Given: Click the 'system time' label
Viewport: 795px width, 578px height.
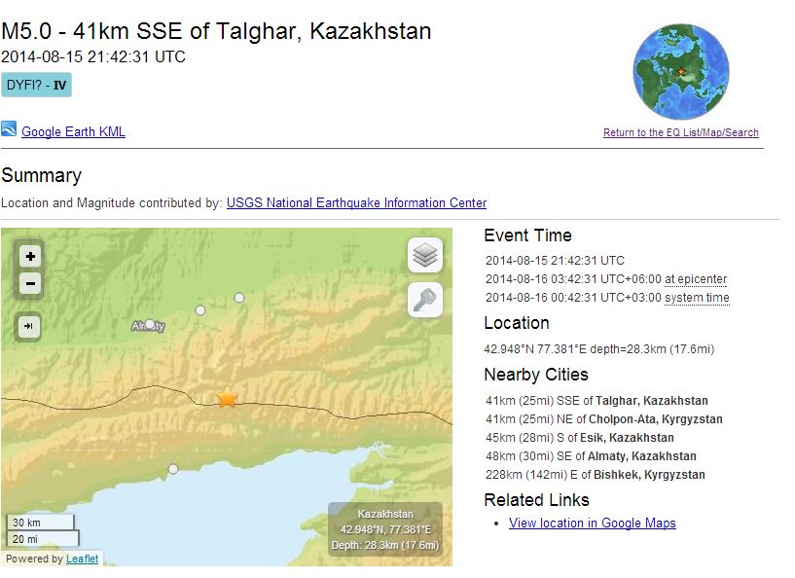Looking at the screenshot, I should [x=697, y=298].
